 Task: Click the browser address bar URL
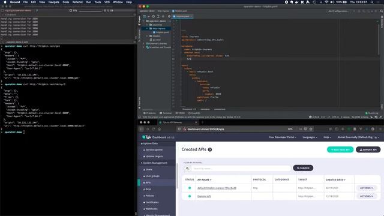(206, 129)
